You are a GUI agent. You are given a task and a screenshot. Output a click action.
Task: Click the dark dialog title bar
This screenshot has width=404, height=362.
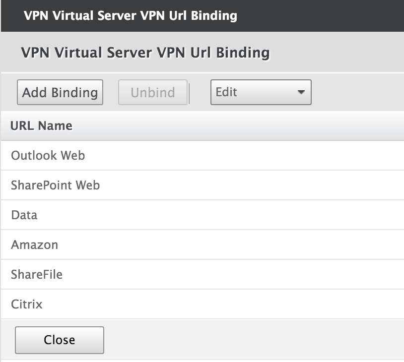click(202, 15)
